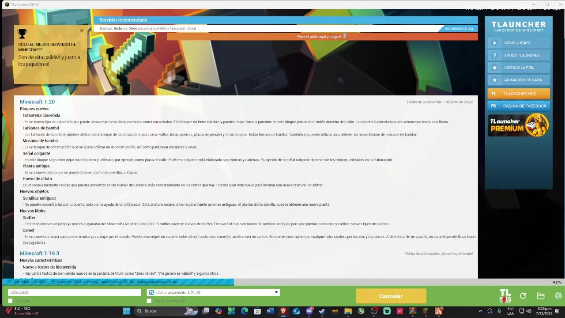Open the TL Mods icon
Viewport: 565px width, 318px height.
505,296
